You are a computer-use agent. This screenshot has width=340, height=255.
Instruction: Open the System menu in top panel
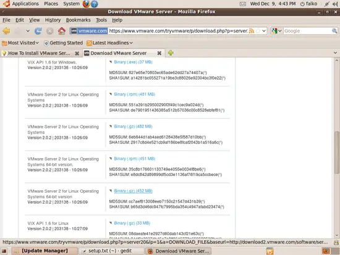[x=71, y=4]
